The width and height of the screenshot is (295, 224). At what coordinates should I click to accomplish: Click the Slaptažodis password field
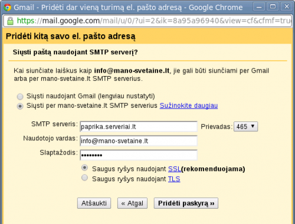(x=139, y=155)
